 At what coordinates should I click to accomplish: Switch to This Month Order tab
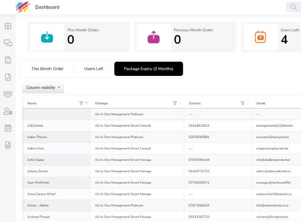click(47, 69)
